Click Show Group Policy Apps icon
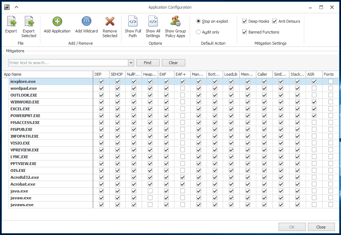 pos(175,21)
